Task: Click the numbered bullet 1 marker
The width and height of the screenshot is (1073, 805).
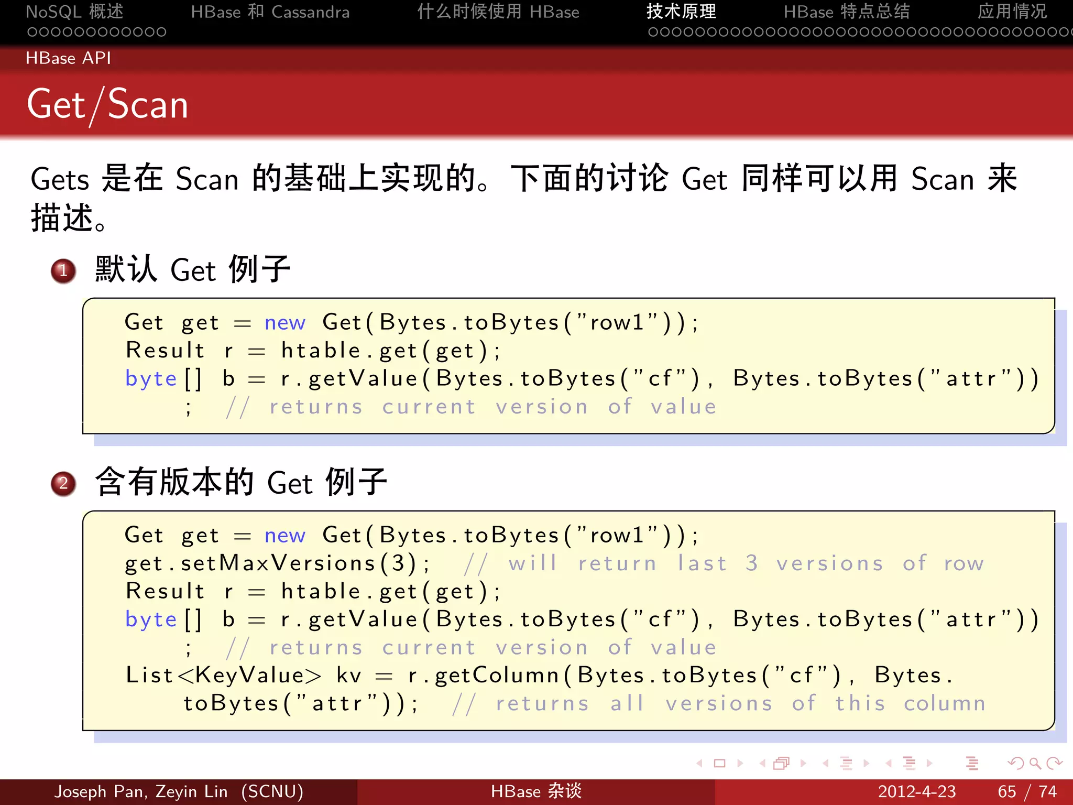Action: pos(63,271)
